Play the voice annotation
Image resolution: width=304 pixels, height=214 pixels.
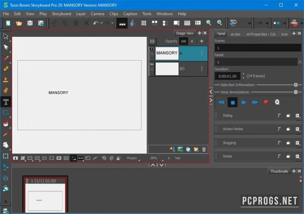coord(244,102)
